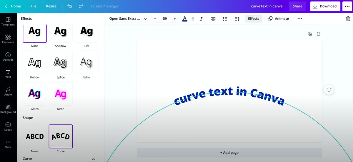The image size is (353, 162).
Task: Change text alignment
Action: (213, 19)
